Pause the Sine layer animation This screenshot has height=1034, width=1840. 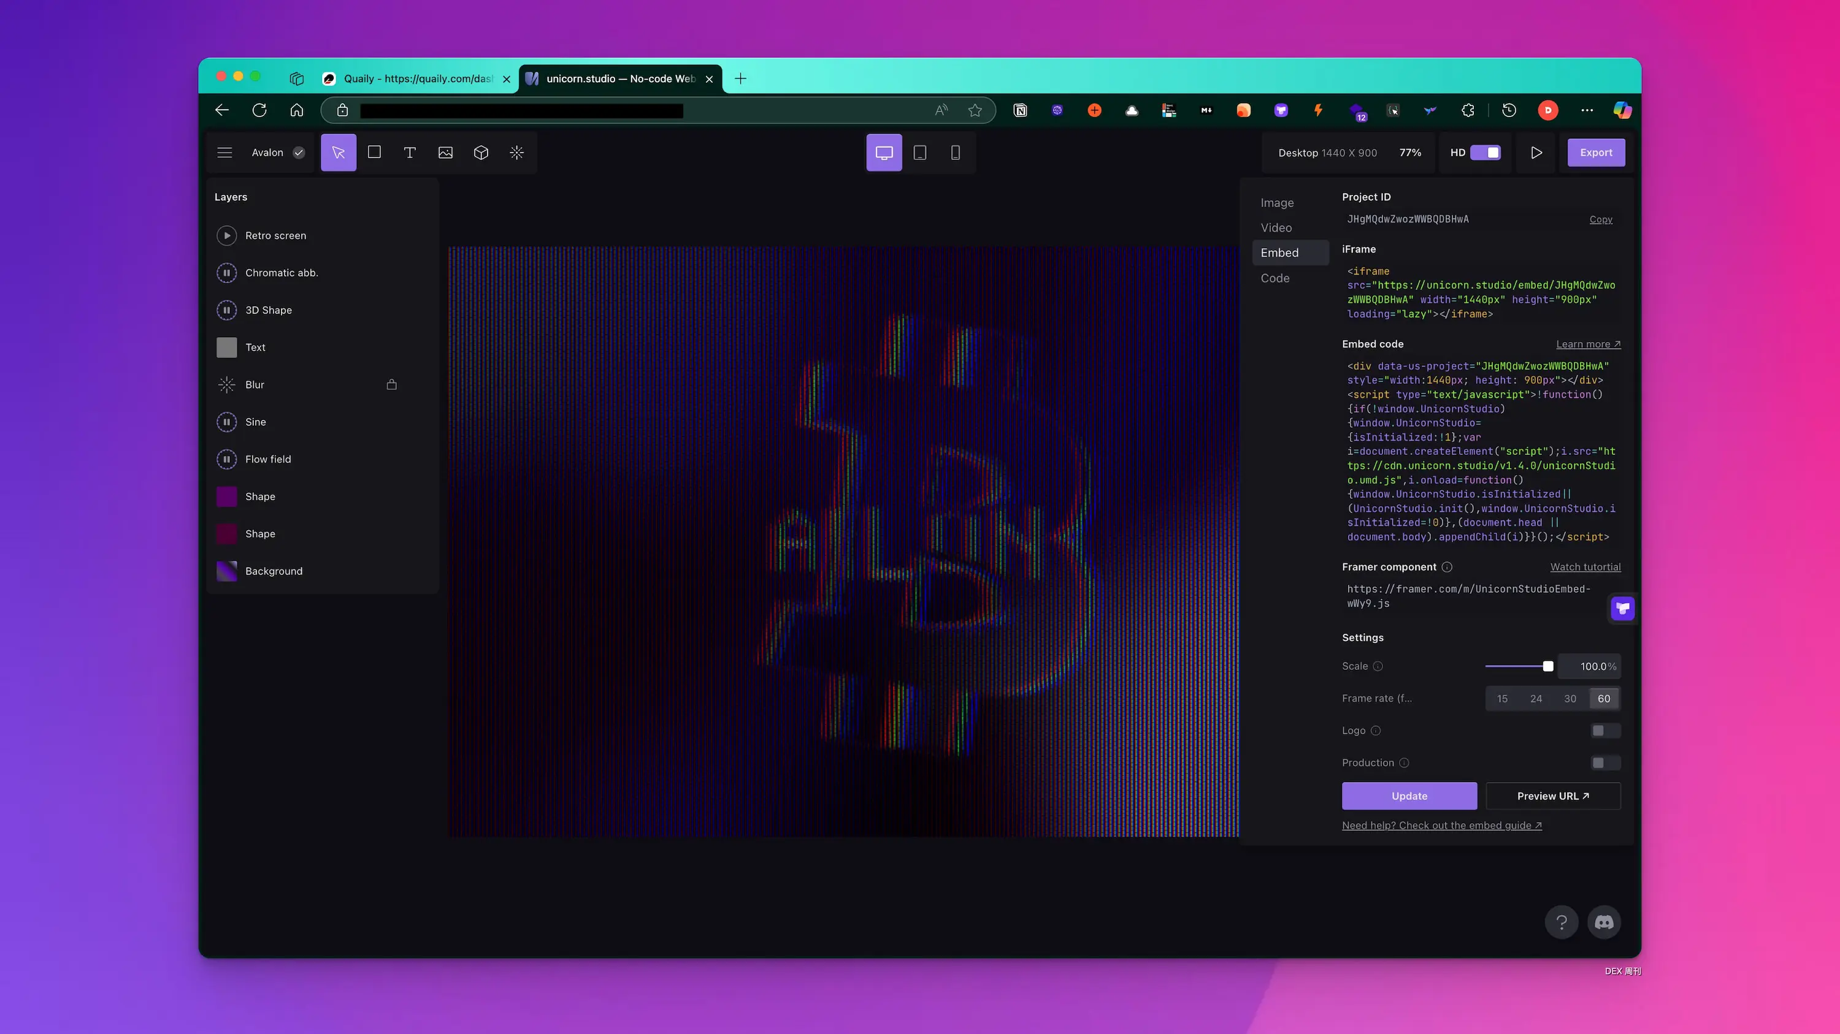tap(226, 422)
